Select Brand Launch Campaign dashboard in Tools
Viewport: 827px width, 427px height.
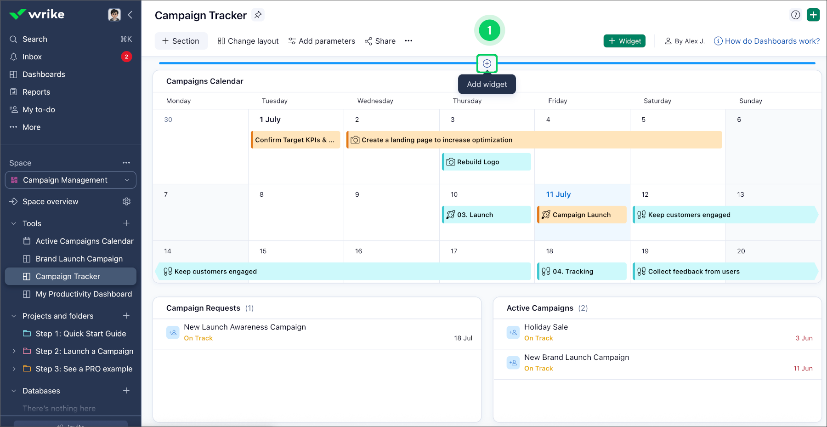pyautogui.click(x=79, y=259)
